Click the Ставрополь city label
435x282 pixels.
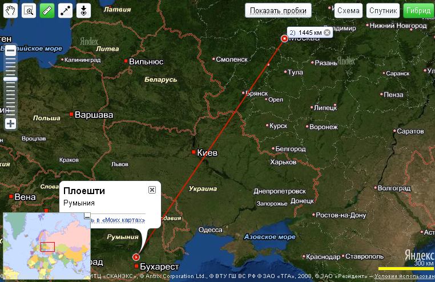(364, 256)
